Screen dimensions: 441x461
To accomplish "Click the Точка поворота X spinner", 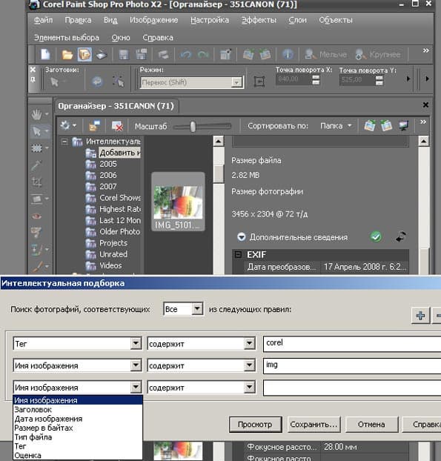I will pyautogui.click(x=316, y=79).
